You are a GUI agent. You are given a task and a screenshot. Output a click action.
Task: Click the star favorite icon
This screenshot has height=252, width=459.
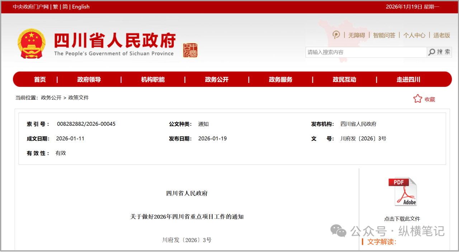[x=417, y=99]
